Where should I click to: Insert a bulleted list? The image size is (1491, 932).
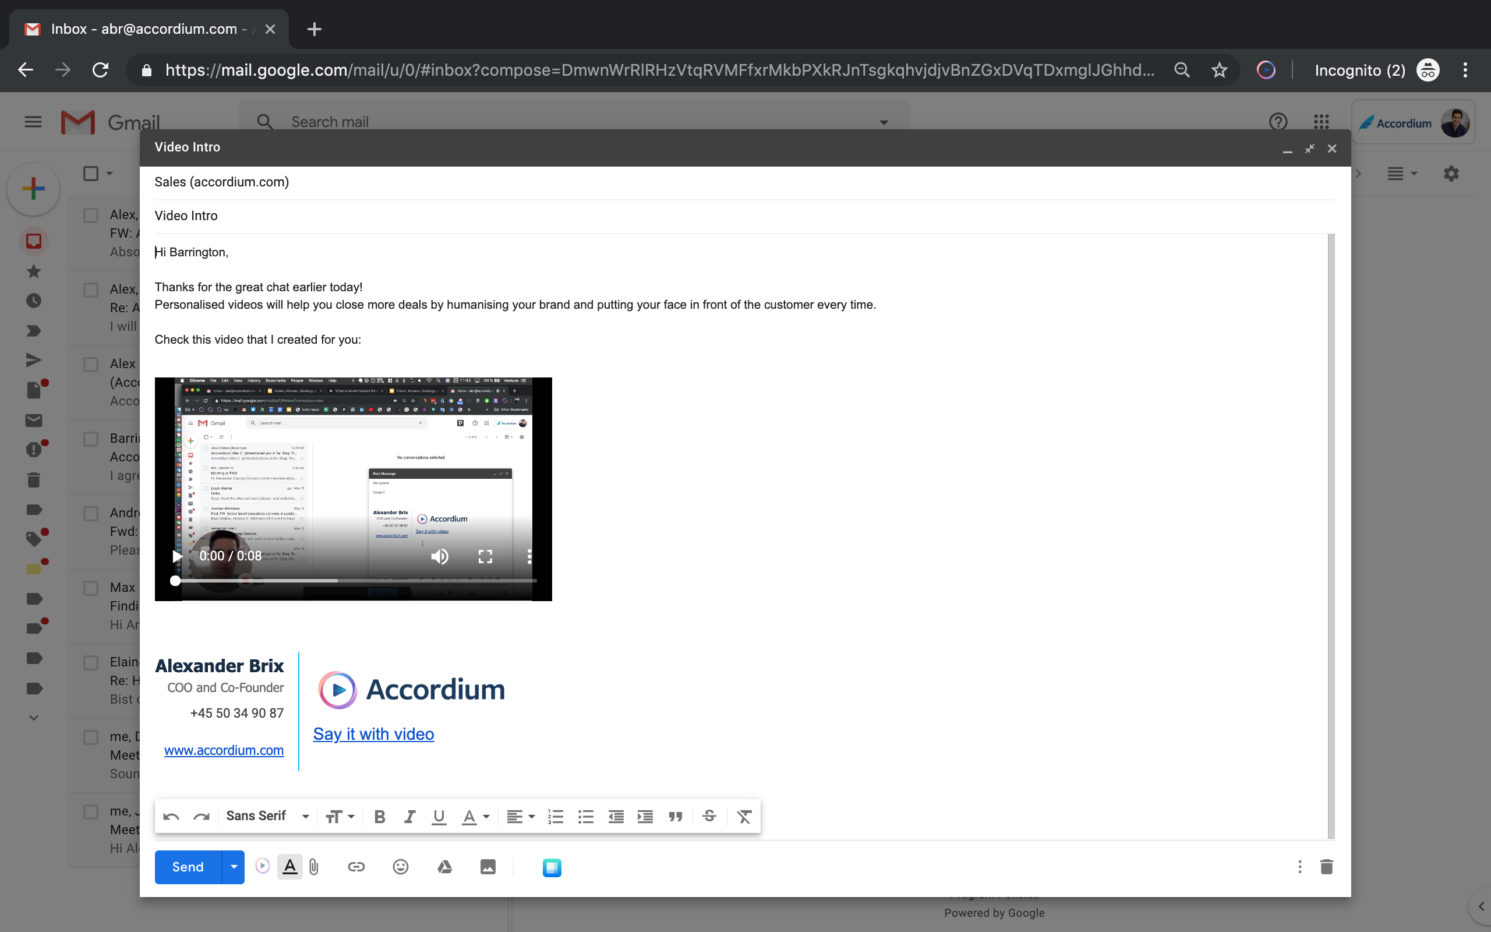click(x=586, y=817)
